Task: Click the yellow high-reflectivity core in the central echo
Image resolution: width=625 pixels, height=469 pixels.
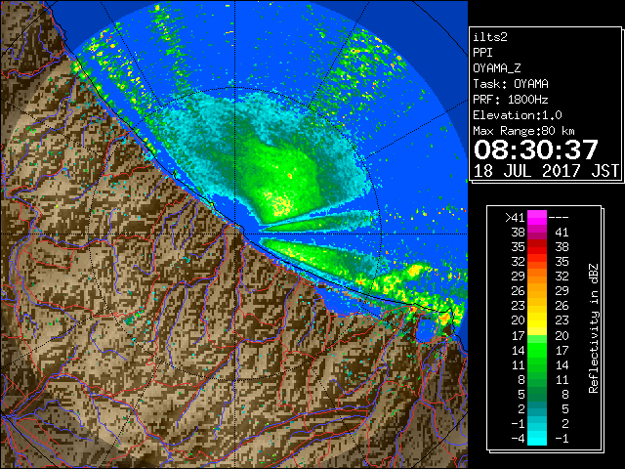Action: click(279, 202)
